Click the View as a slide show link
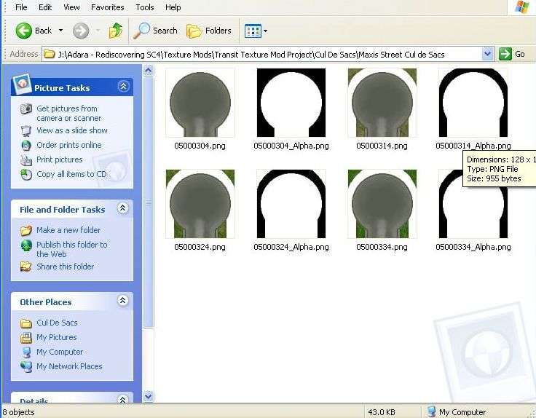The image size is (536, 418). [71, 130]
